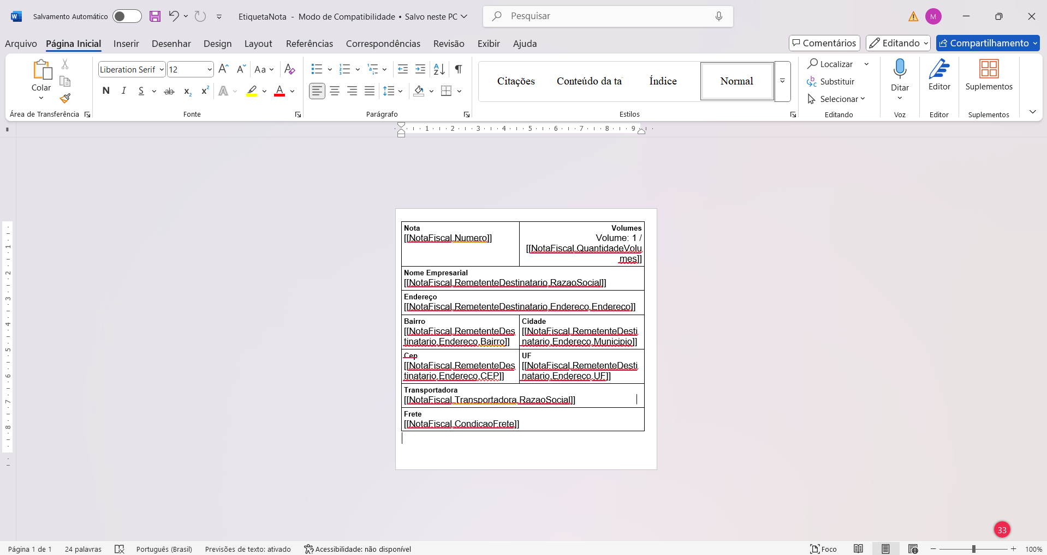The width and height of the screenshot is (1047, 555).
Task: Open the font name dropdown
Action: 162,70
